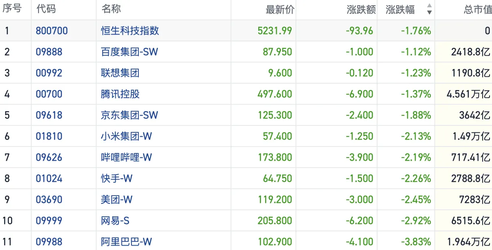Select the change percent -3.83%
The image size is (492, 250).
pos(416,242)
